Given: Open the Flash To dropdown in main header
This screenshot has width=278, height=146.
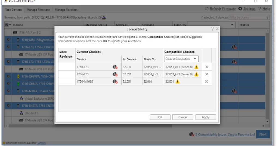Looking at the screenshot, I should coord(211,25).
